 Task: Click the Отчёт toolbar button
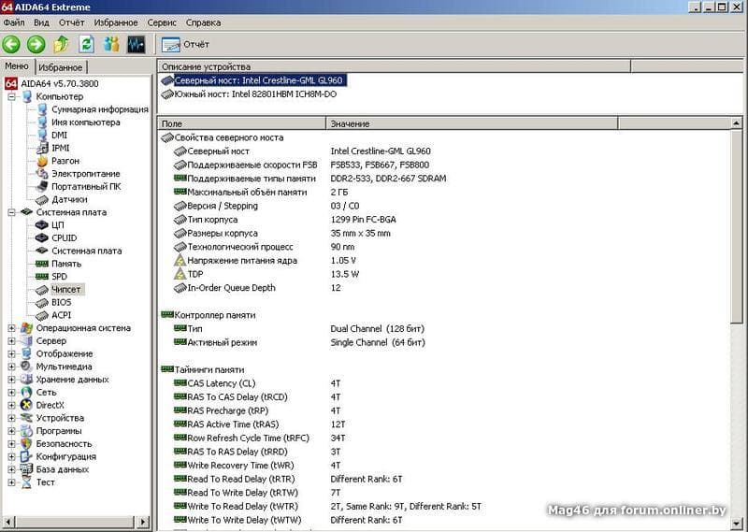(185, 44)
